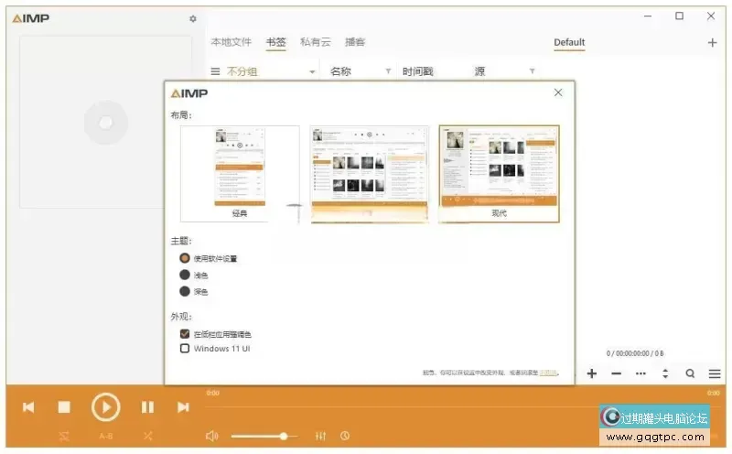732x454 pixels.
Task: Select the 浅色 theme radio button
Action: tap(185, 275)
